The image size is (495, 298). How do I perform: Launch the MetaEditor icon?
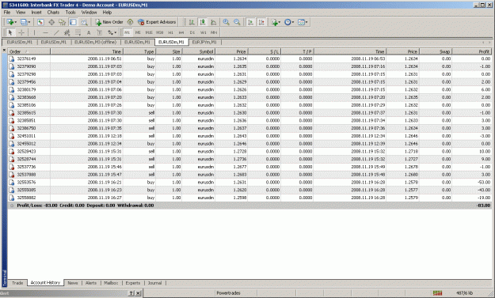[130, 22]
